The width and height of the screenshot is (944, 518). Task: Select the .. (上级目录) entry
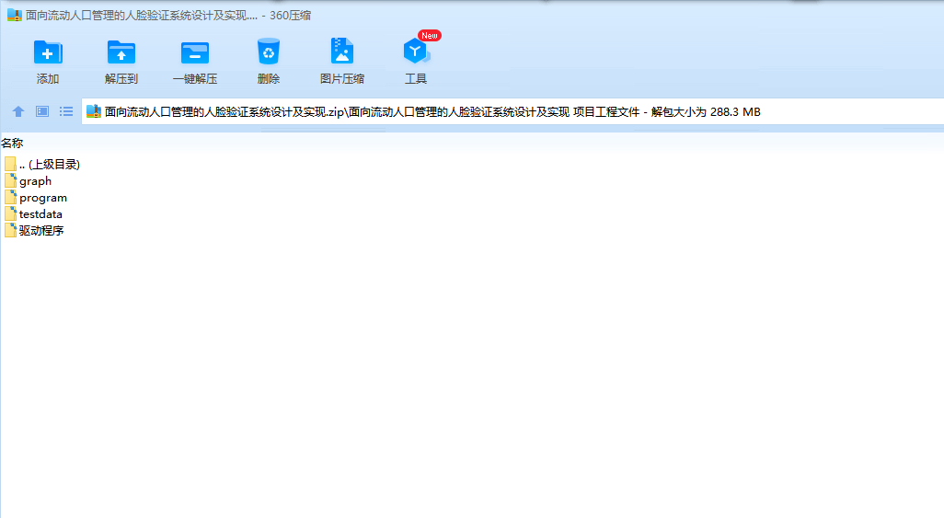coord(50,165)
